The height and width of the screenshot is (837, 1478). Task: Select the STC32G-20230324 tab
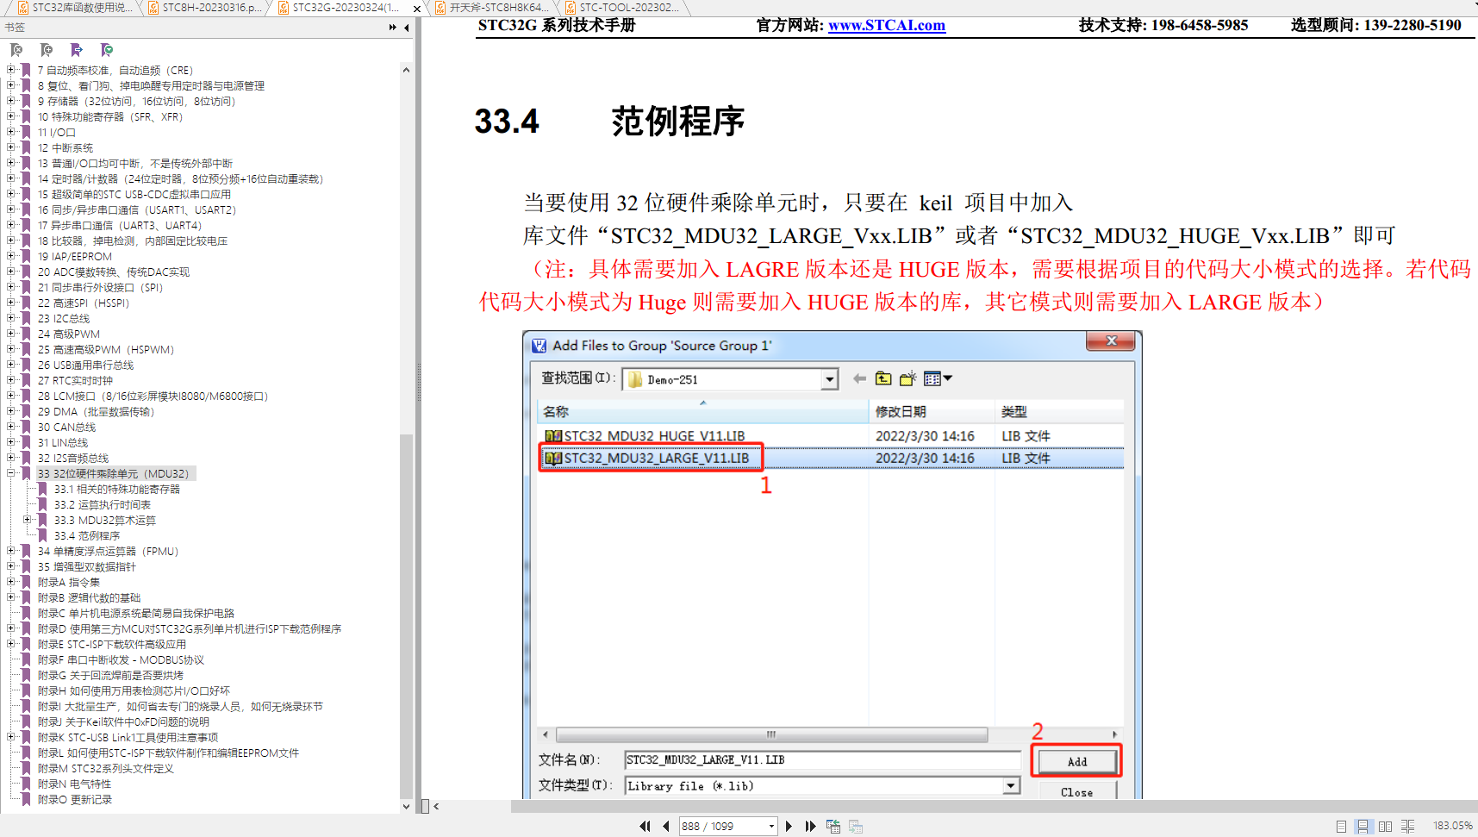point(345,8)
